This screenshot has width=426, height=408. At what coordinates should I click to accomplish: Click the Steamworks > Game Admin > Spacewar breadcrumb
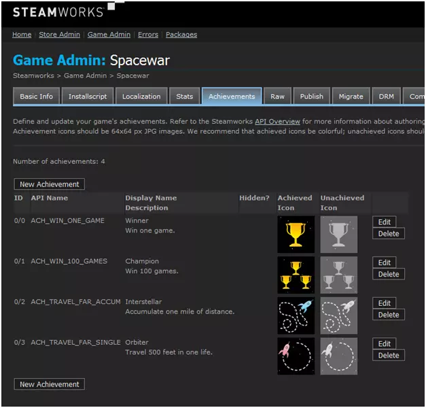[x=81, y=75]
